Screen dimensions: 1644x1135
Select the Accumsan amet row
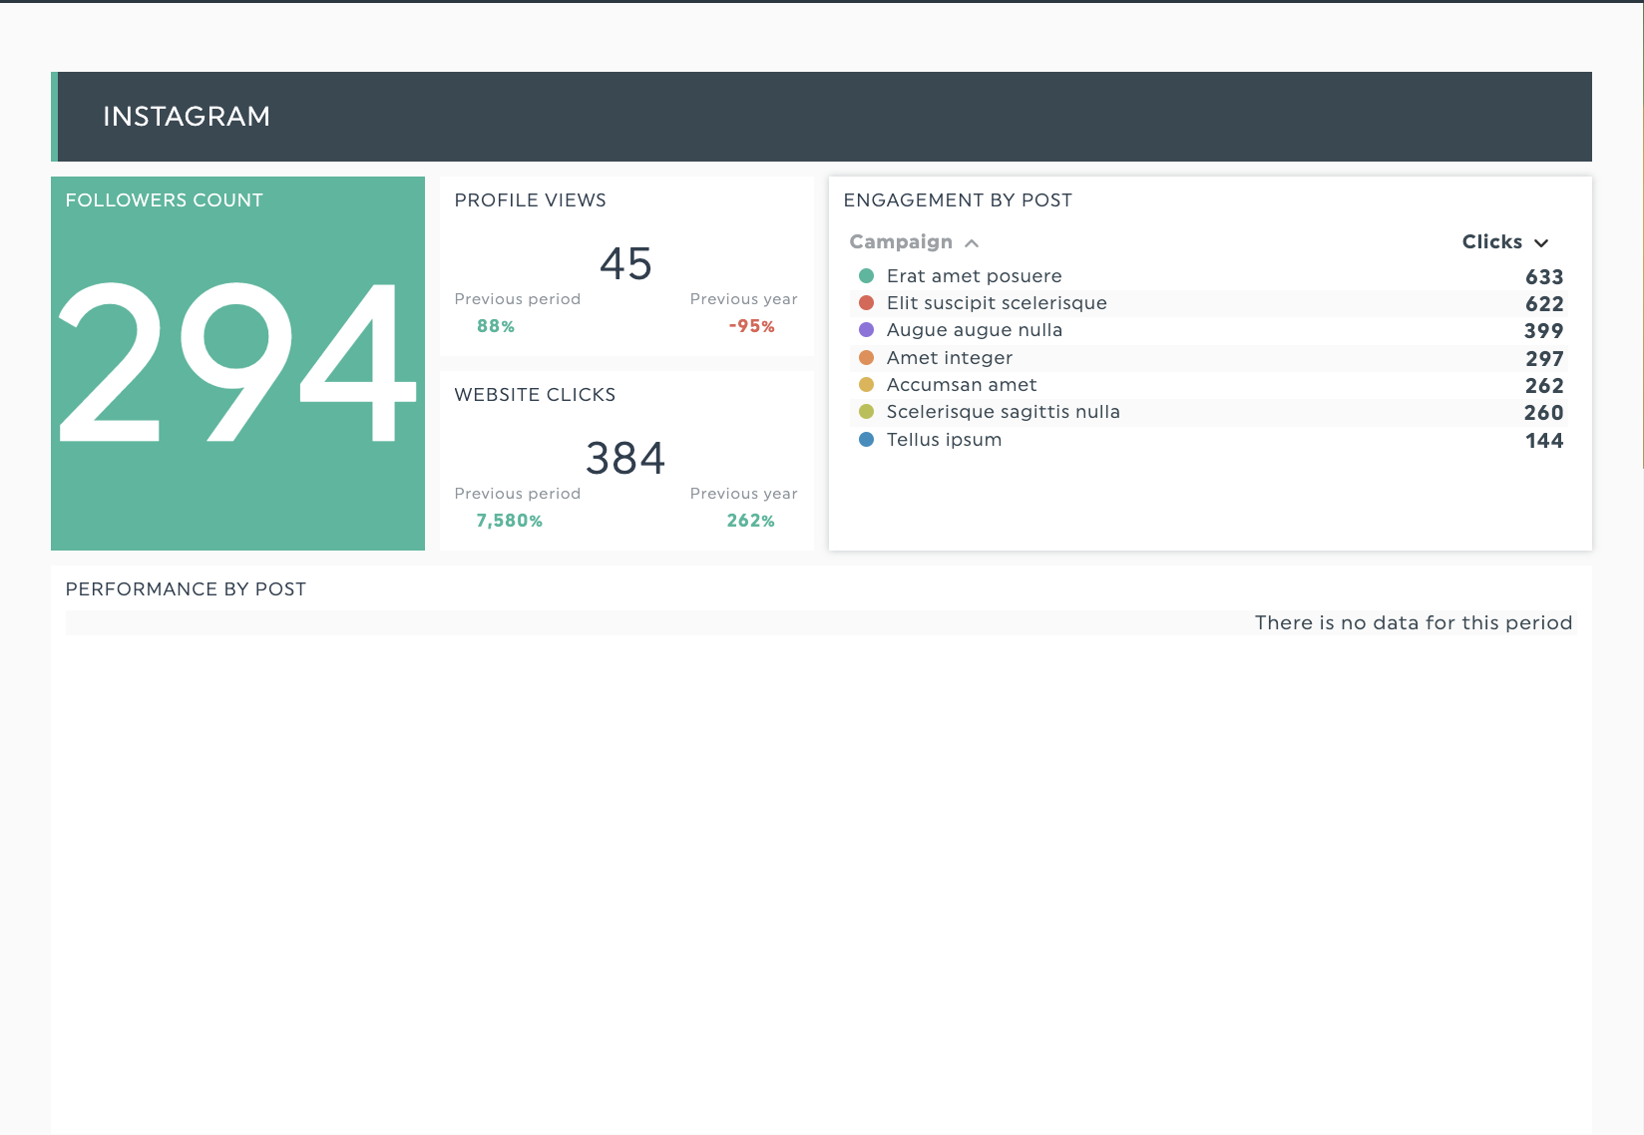point(1209,385)
